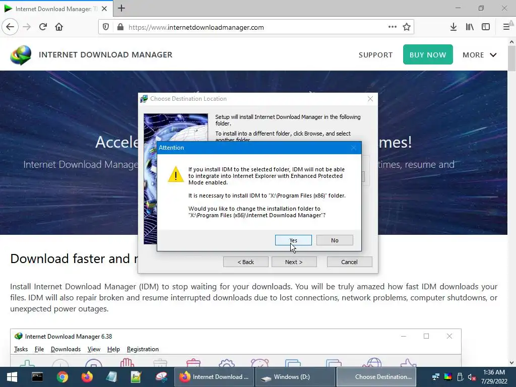Image resolution: width=516 pixels, height=387 pixels.
Task: Click the View menu in IDM screenshot
Action: [94, 349]
